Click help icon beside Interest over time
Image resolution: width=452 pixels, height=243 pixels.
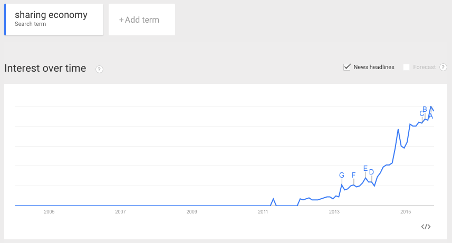coord(99,69)
